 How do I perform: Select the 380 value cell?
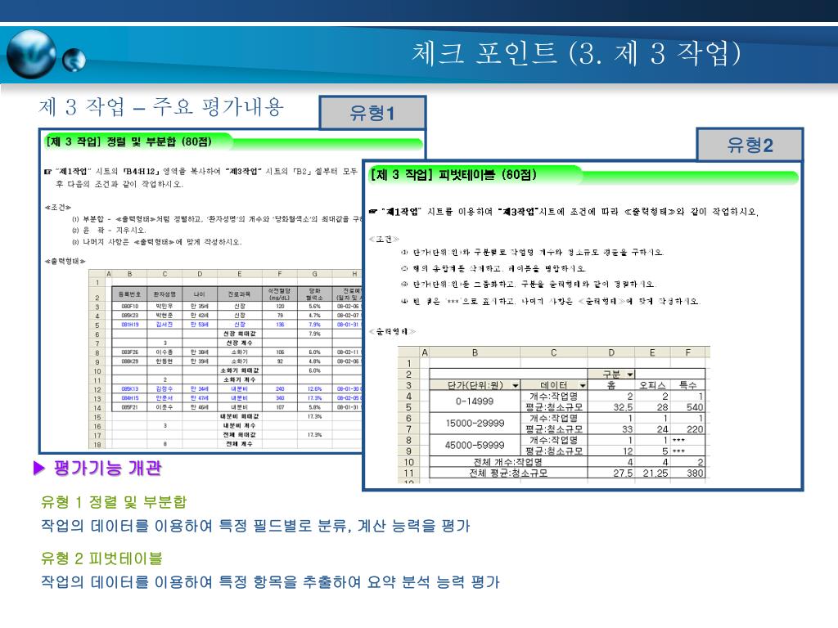[x=687, y=473]
